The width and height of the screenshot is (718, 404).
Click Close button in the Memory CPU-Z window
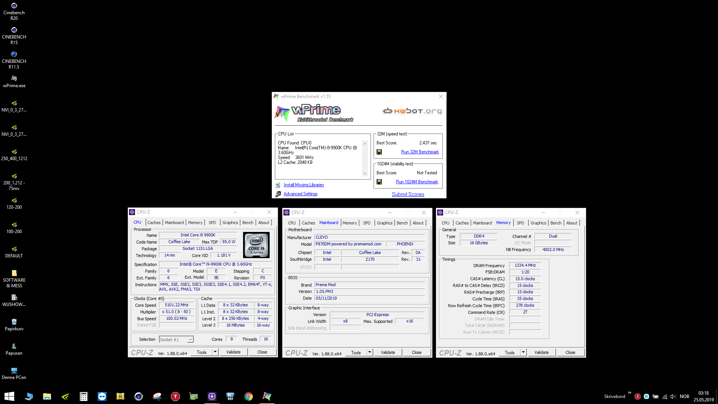tap(570, 352)
